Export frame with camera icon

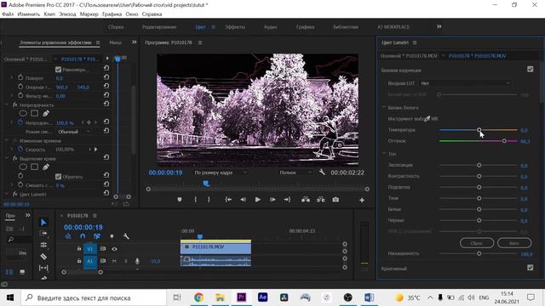tap(336, 200)
